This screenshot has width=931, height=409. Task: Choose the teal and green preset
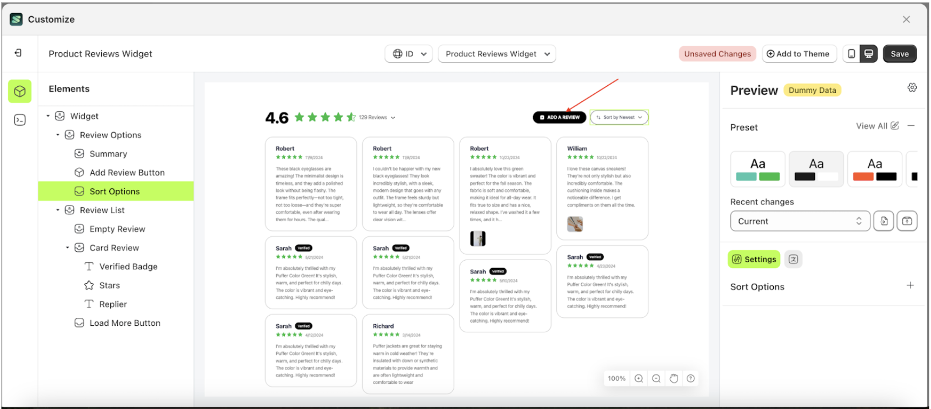point(757,169)
